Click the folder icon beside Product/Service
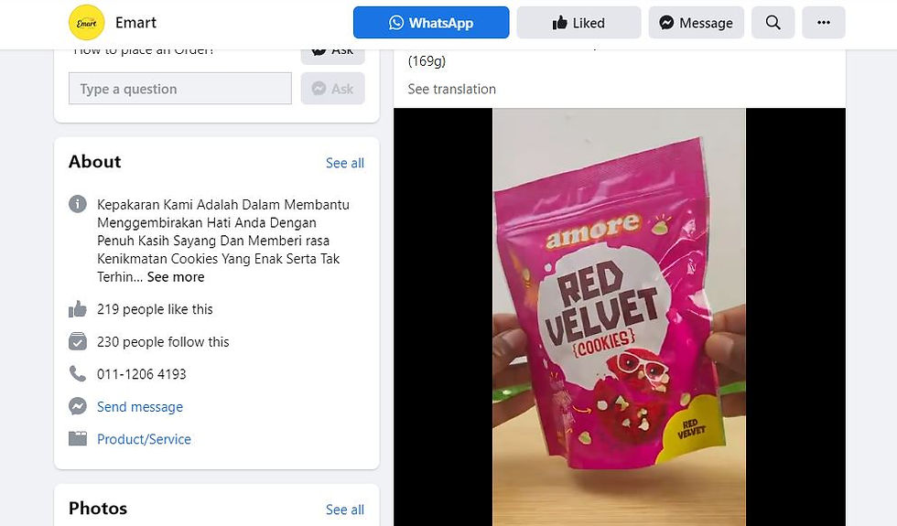This screenshot has height=526, width=897. pyautogui.click(x=78, y=438)
